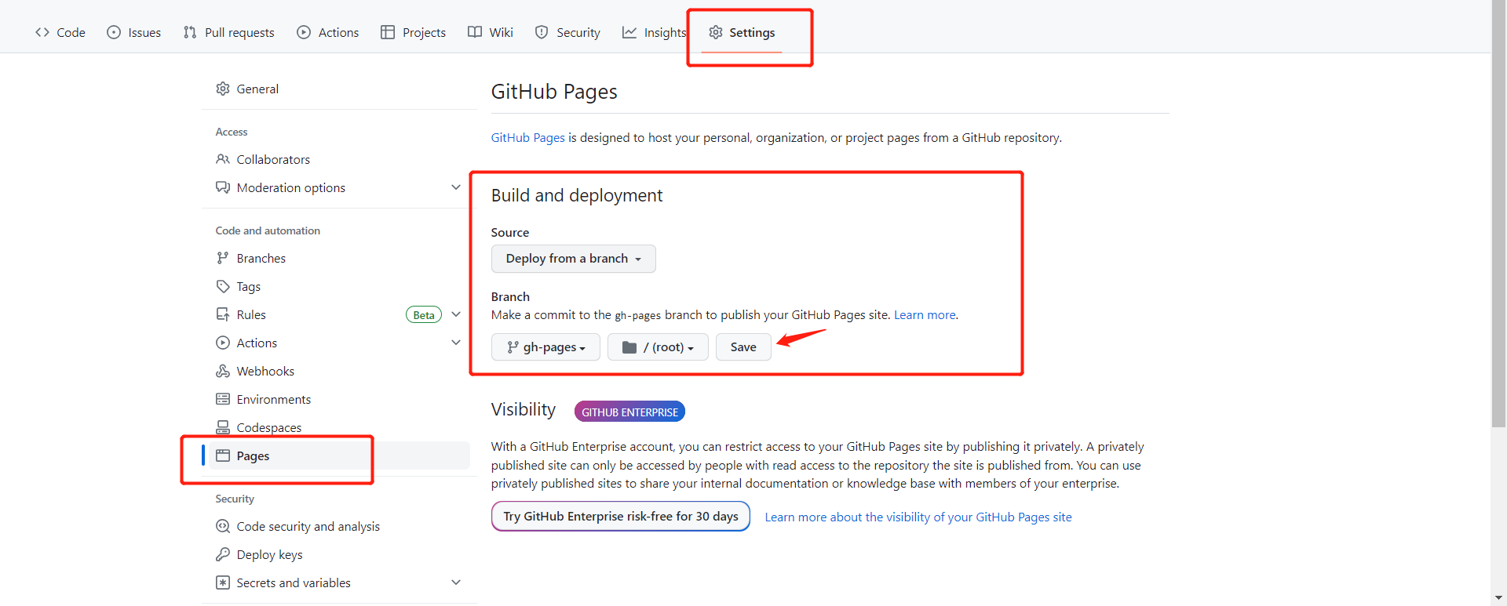Click the Projects table icon
1507x606 pixels.
pyautogui.click(x=388, y=32)
